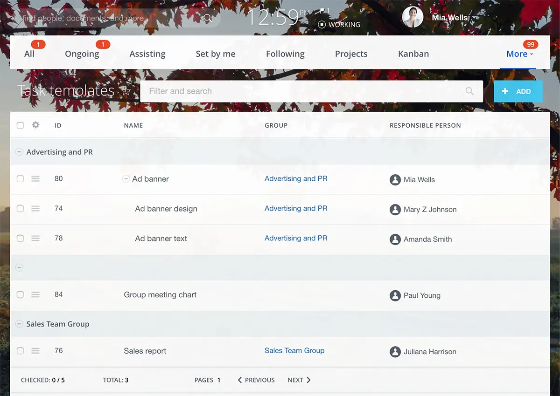560x396 pixels.
Task: Click Paul Young's avatar icon
Action: (x=395, y=295)
